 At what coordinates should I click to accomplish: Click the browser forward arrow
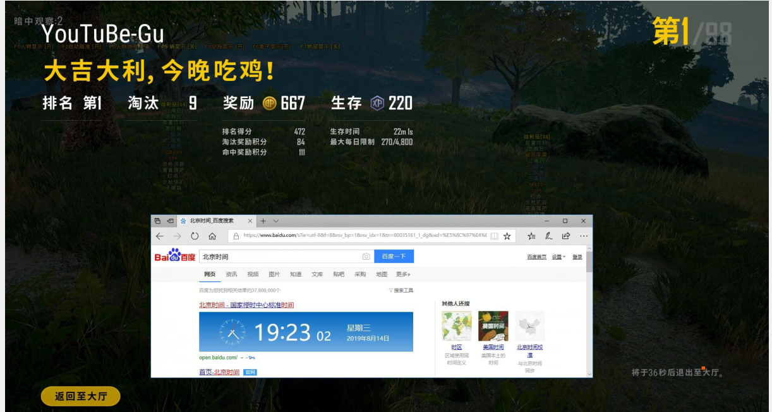click(177, 236)
